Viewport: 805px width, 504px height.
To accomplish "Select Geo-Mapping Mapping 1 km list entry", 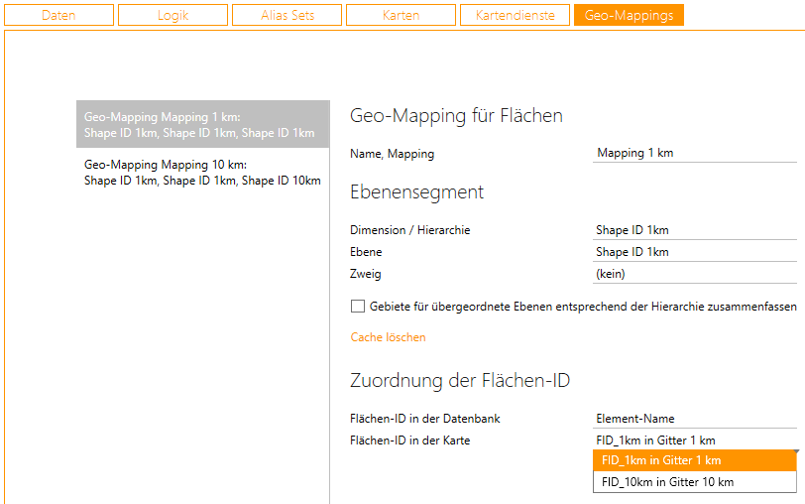I will pos(202,124).
